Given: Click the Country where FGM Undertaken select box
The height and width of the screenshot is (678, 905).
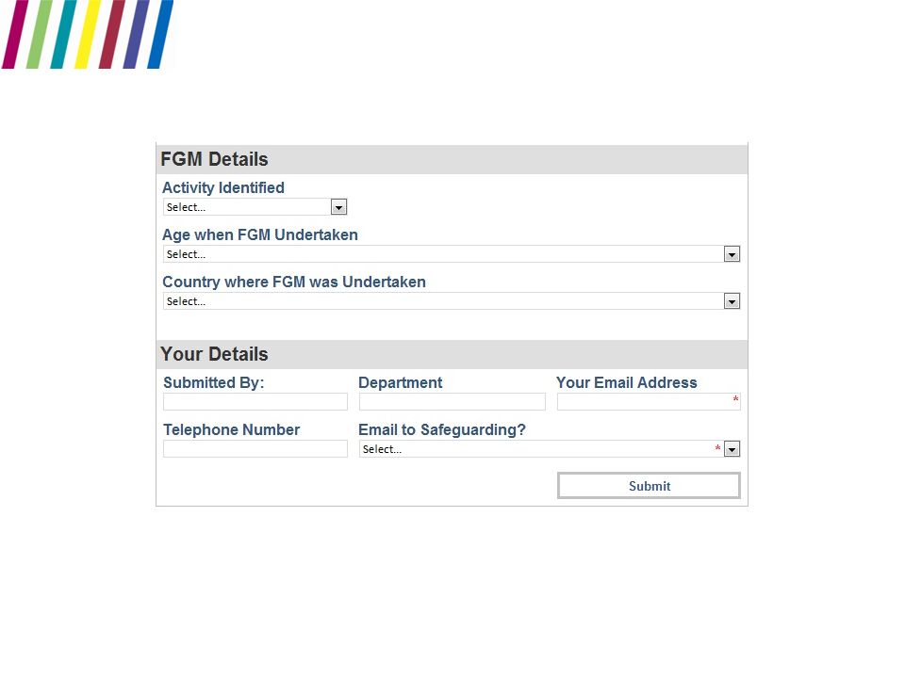Looking at the screenshot, I should [x=452, y=301].
